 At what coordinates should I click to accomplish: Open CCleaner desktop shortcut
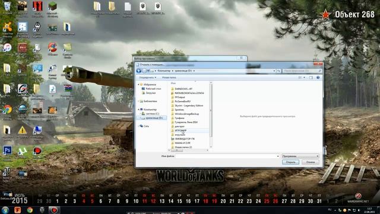pyautogui.click(x=52, y=49)
